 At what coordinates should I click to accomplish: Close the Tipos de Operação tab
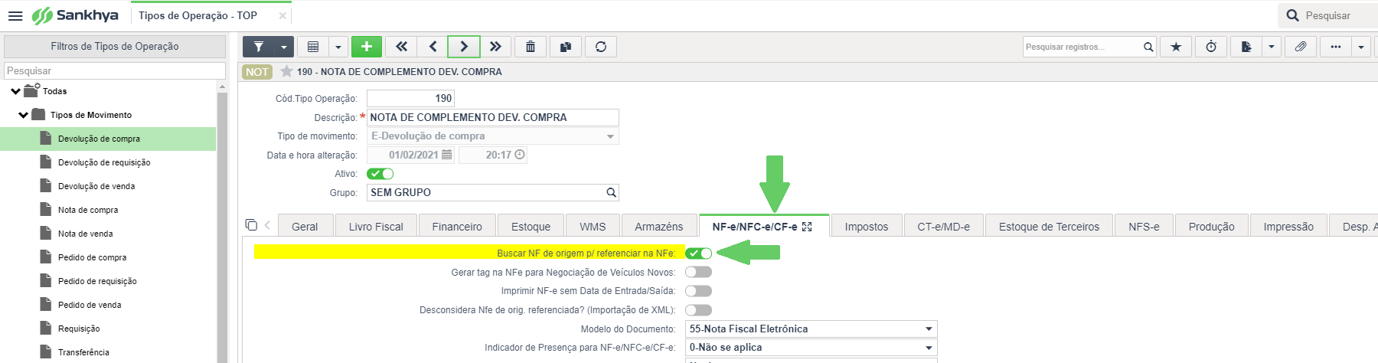click(282, 15)
